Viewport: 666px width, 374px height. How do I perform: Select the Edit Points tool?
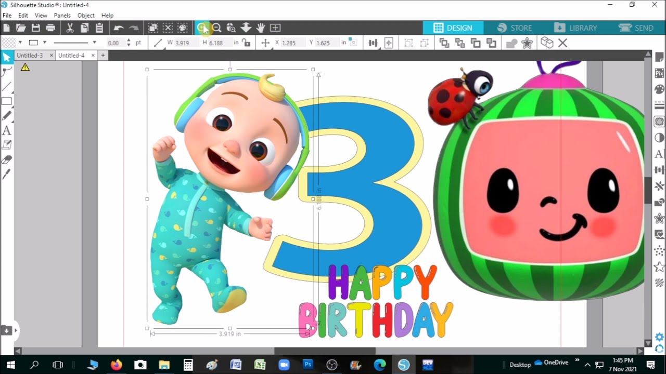[7, 72]
